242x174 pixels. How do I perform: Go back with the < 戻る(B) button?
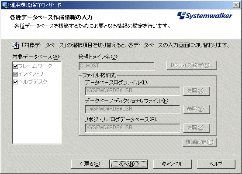pyautogui.click(x=90, y=164)
